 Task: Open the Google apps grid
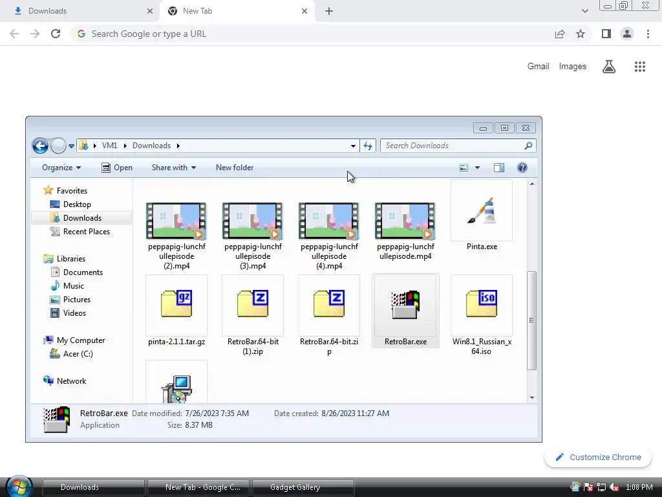640,67
